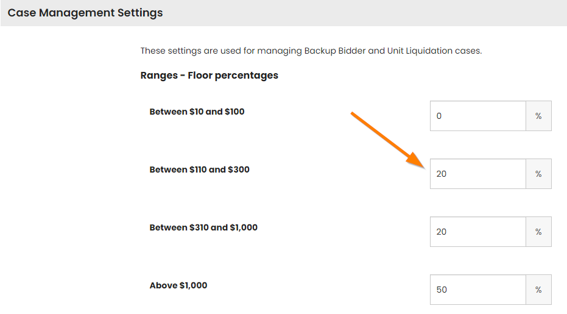
Task: Select the Between $310 and $1,000 percentage field
Action: tap(477, 232)
